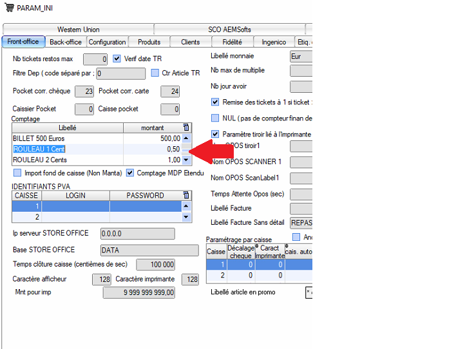Click the Ip serveur STORE OFFICE field
The height and width of the screenshot is (349, 456).
click(137, 233)
